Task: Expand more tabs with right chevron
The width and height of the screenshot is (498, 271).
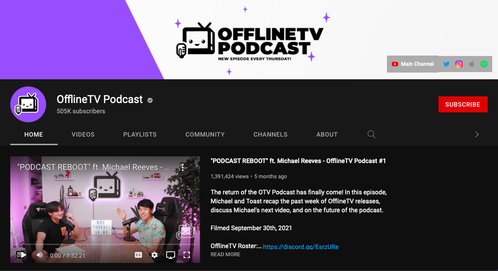Action: coord(477,134)
